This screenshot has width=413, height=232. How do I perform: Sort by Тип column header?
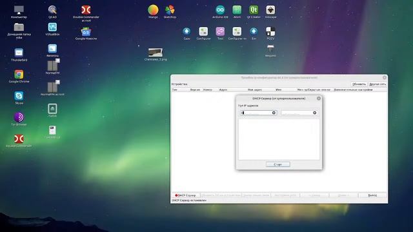click(x=175, y=90)
